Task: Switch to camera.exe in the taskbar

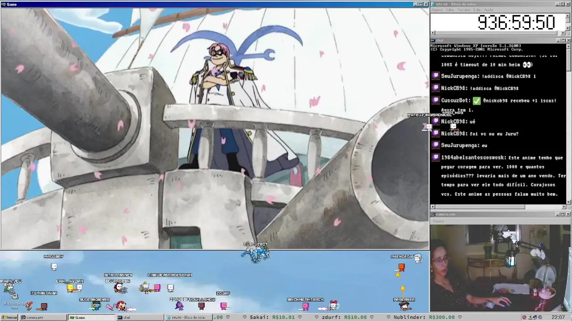Action: point(44,317)
